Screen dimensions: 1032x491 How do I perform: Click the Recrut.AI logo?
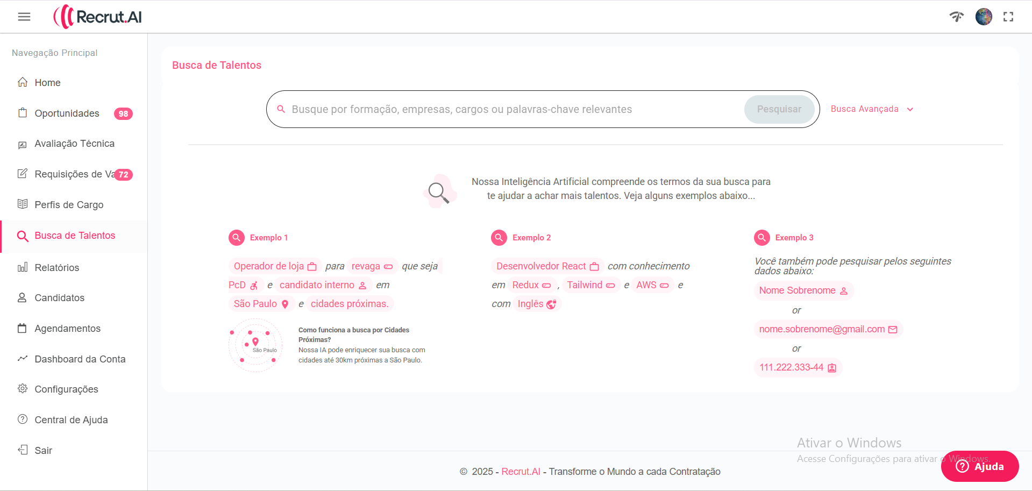pos(97,17)
